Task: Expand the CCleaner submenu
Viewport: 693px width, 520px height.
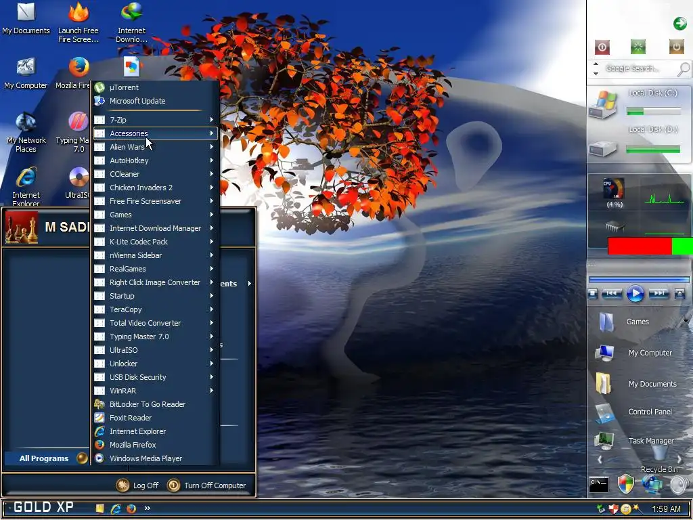Action: 155,174
